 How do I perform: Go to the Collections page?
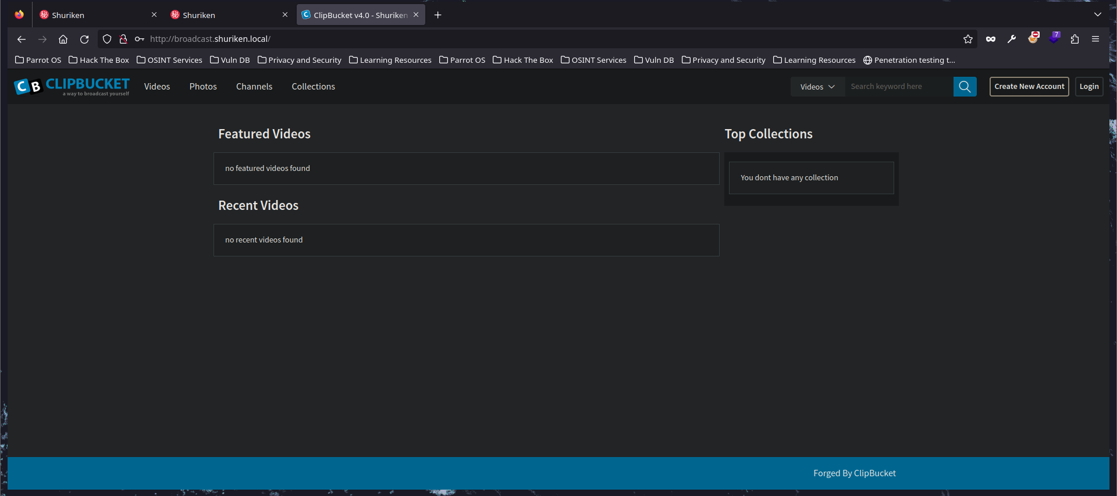point(314,87)
